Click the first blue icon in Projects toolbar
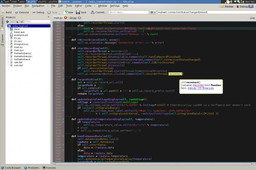 click(x=7, y=22)
